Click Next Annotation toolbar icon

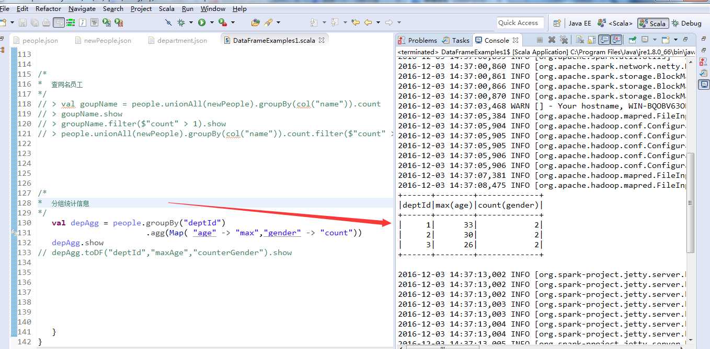(x=313, y=22)
